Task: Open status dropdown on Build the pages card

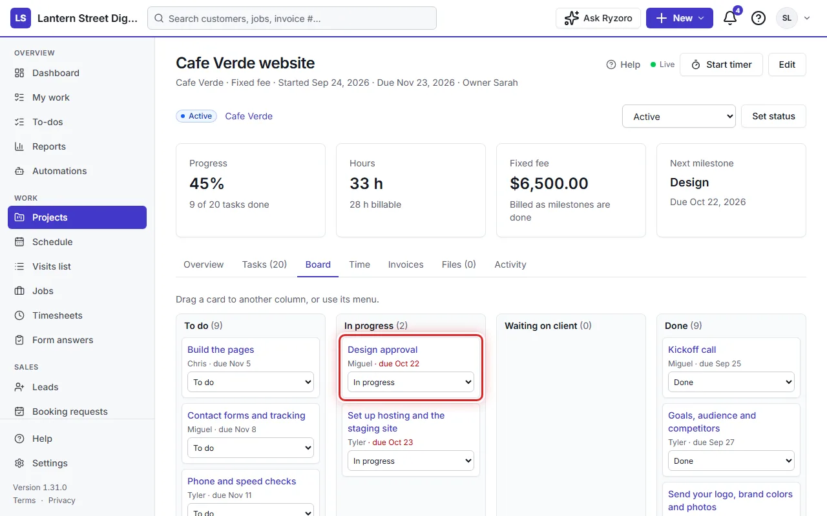Action: [x=251, y=382]
